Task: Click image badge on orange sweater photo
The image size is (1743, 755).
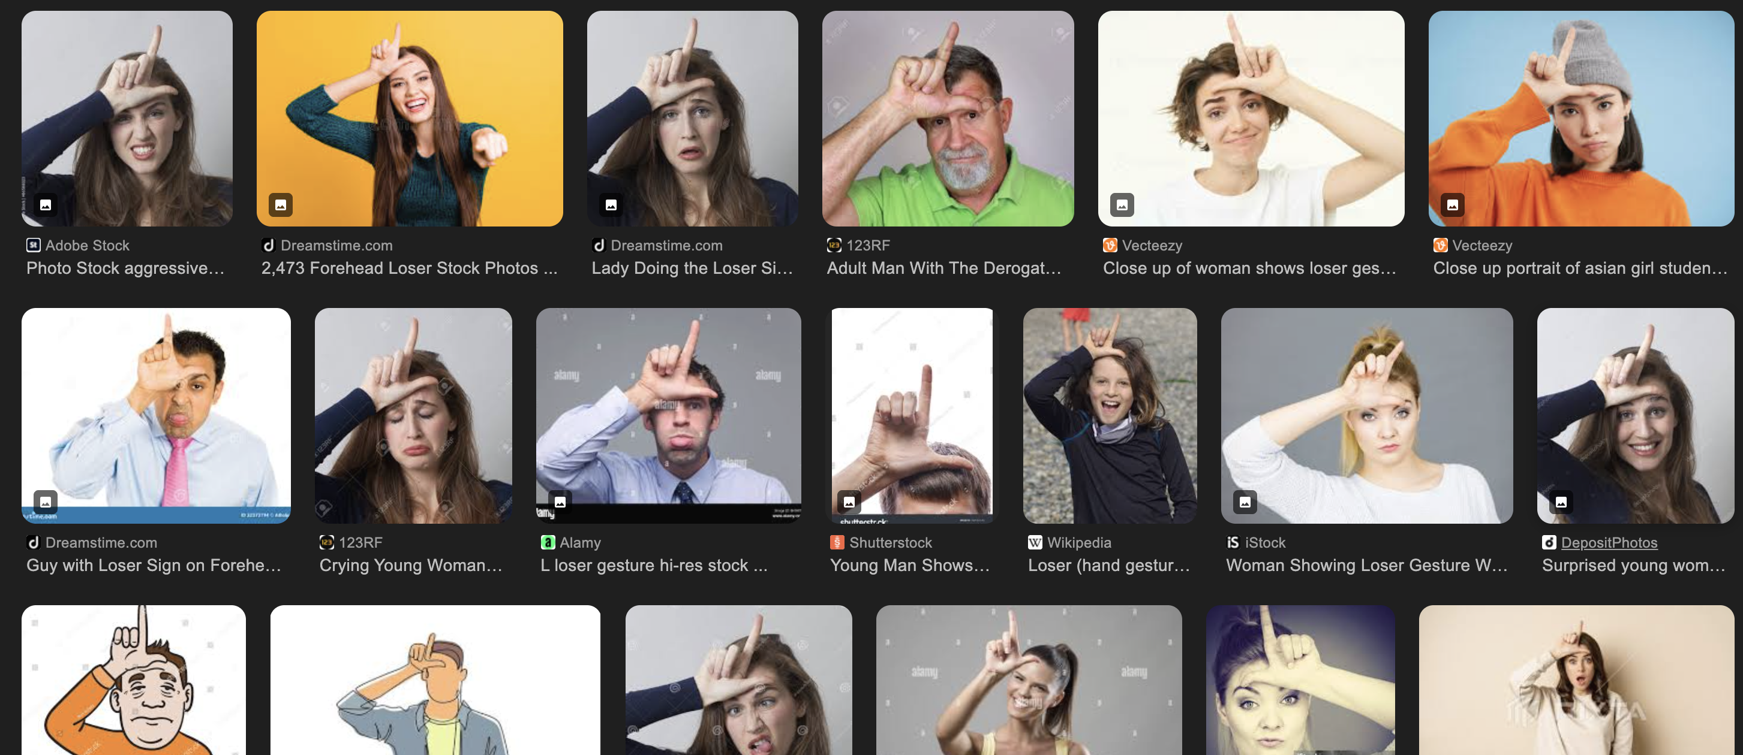Action: pyautogui.click(x=1452, y=205)
